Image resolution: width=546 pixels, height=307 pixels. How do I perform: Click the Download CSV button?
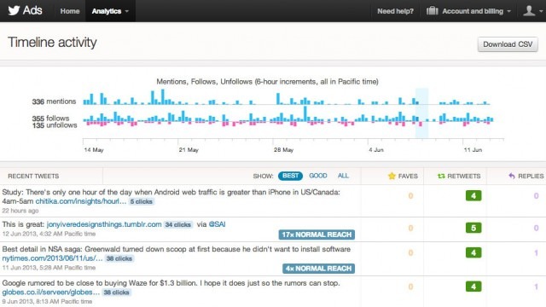508,44
